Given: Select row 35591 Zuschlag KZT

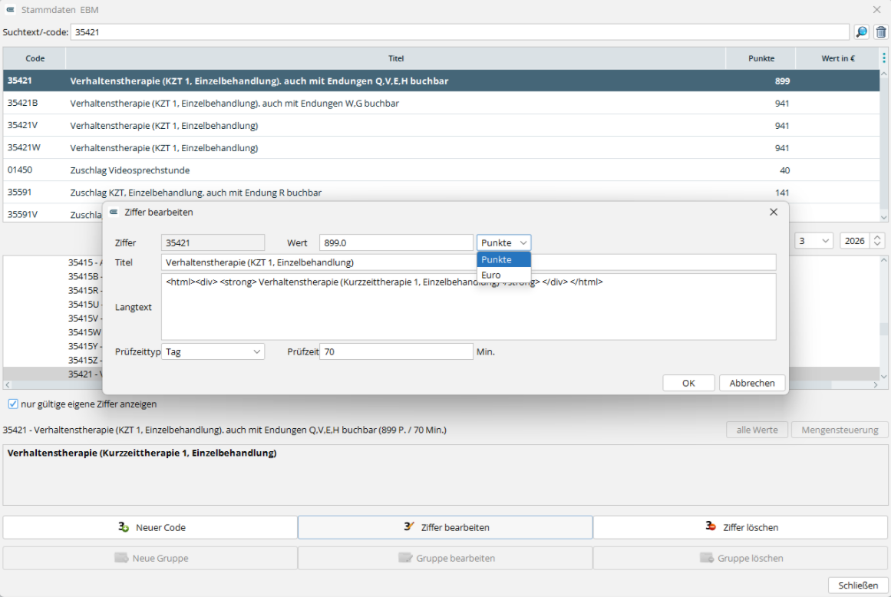Looking at the screenshot, I should [x=441, y=193].
